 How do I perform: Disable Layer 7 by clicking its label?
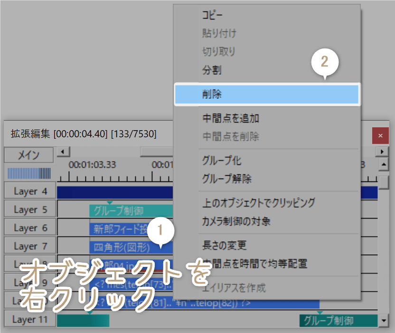click(x=29, y=246)
